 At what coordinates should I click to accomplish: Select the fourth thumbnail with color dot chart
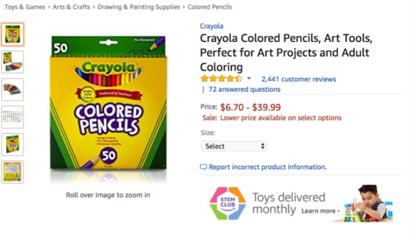point(12,117)
